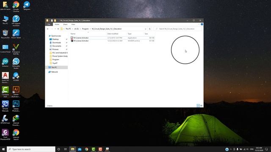Open Control Panel desktop icon
This screenshot has width=271, height=152.
click(x=5, y=48)
